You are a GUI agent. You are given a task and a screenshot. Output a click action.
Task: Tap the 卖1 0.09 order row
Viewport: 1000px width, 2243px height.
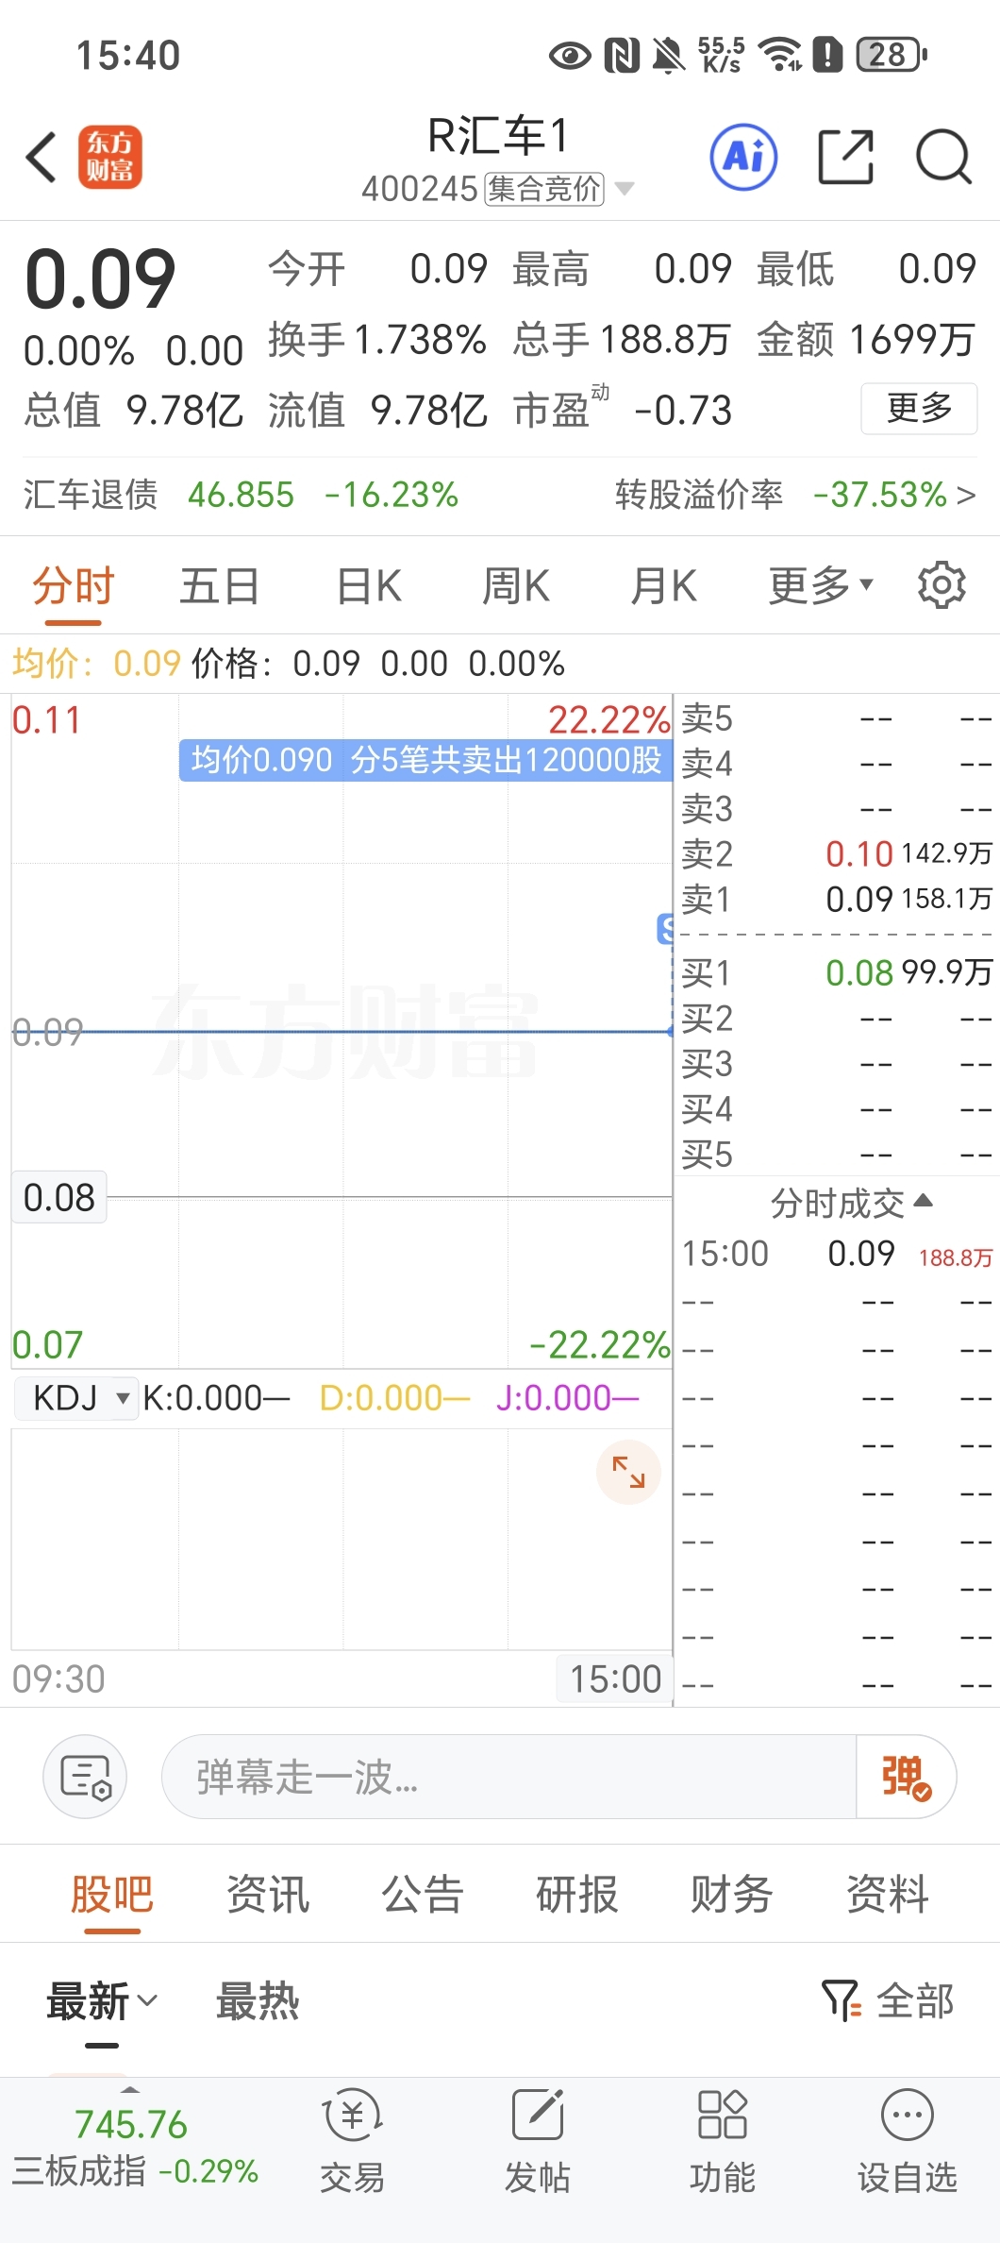(836, 899)
